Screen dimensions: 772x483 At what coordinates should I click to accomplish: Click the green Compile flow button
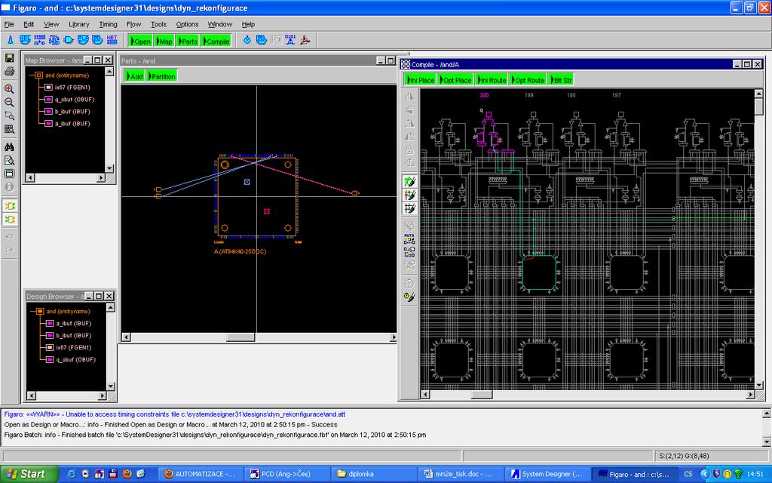[x=216, y=41]
